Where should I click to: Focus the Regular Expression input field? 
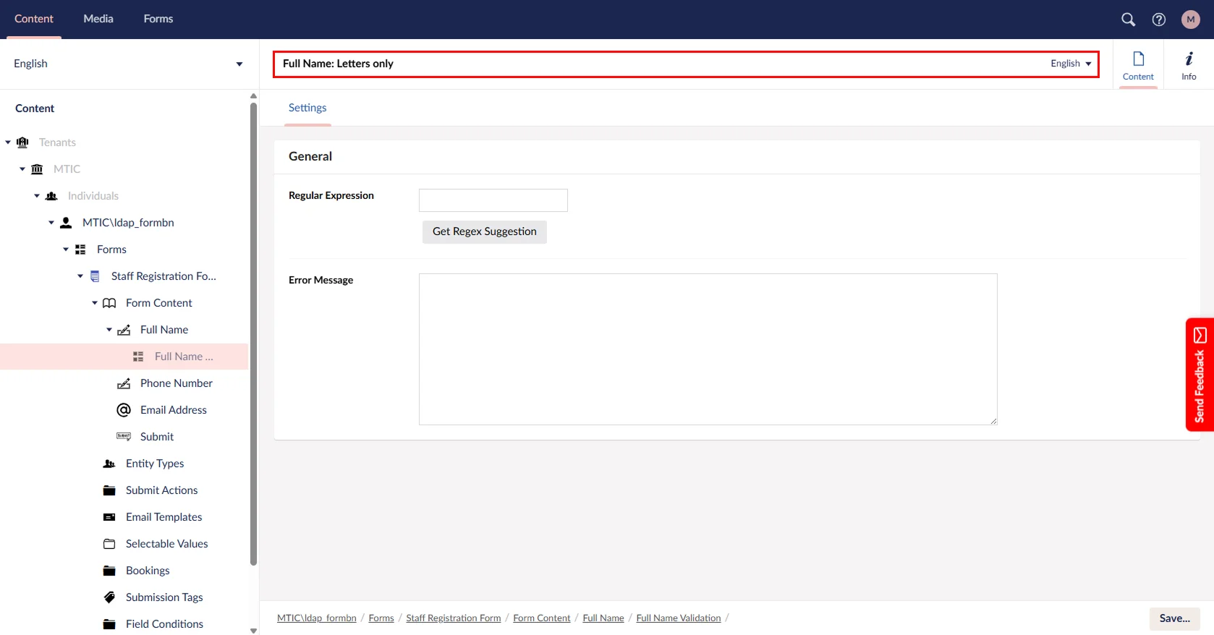493,200
